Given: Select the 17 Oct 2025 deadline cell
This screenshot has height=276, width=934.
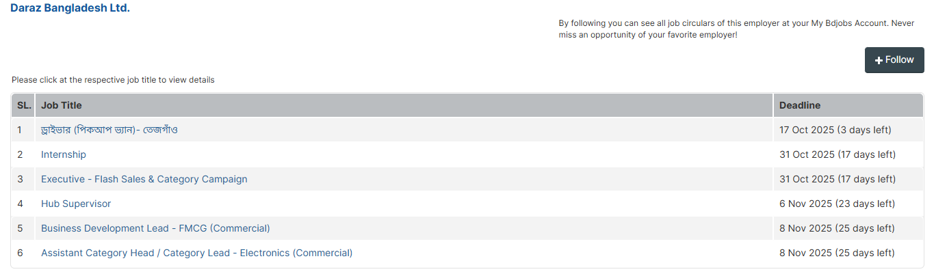Looking at the screenshot, I should [835, 130].
